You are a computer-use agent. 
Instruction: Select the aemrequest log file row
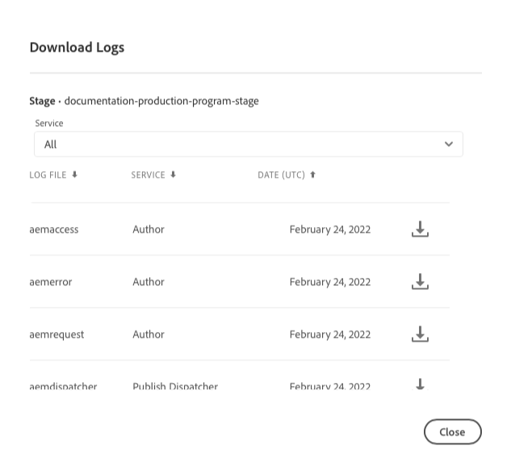click(57, 334)
